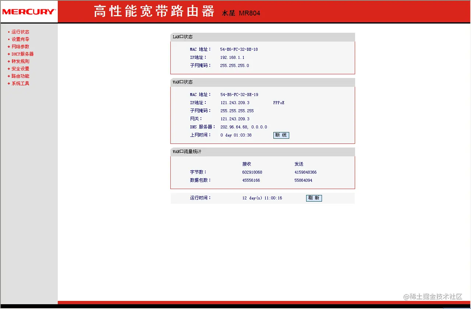
Task: Click the @稀土掘金技术社区 watermark link
Action: 432,296
